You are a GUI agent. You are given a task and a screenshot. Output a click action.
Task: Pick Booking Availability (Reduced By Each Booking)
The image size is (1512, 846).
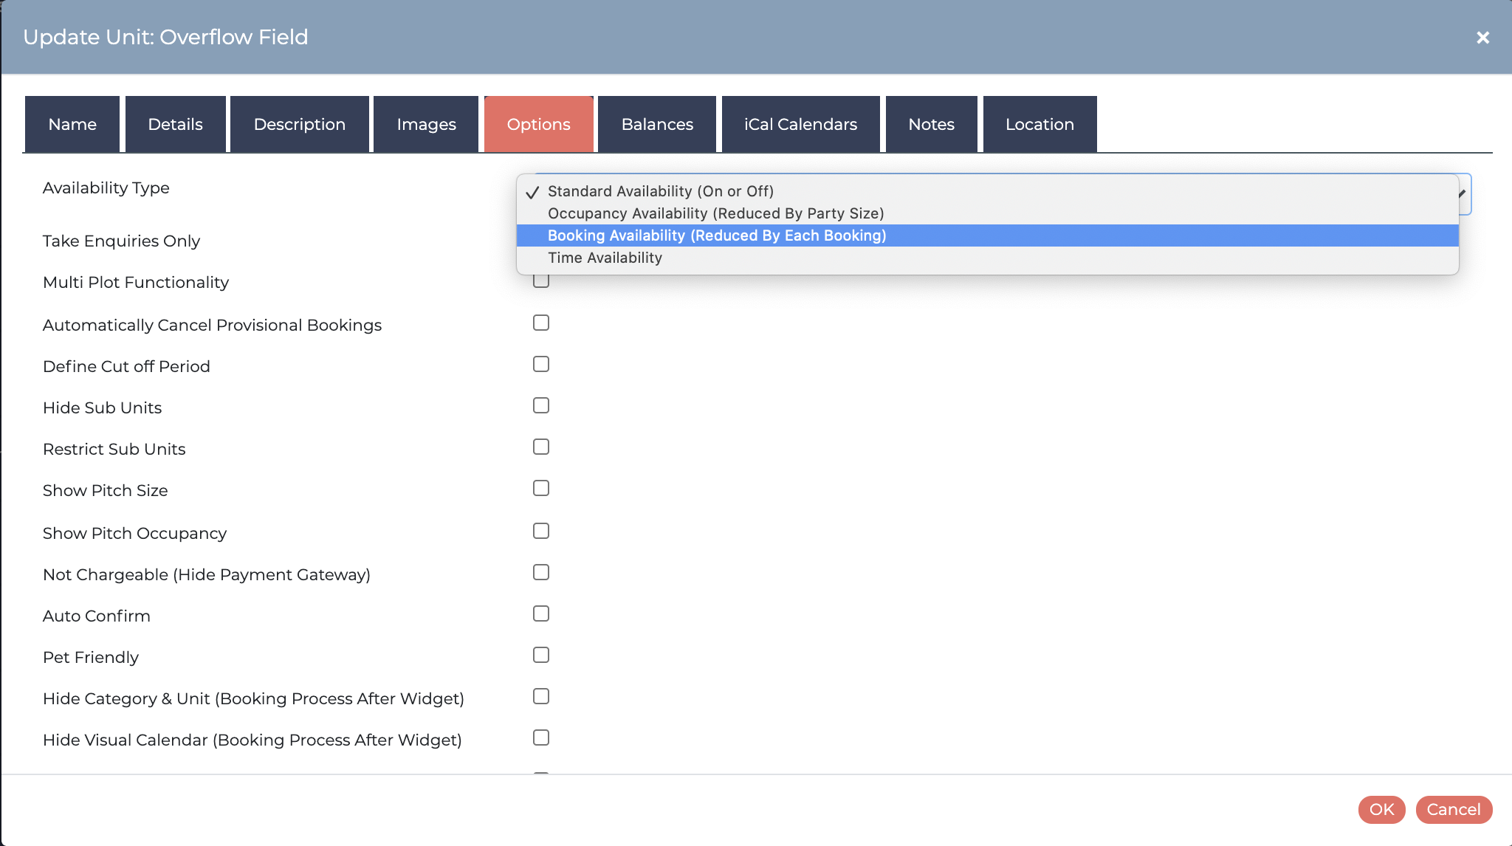tap(988, 235)
